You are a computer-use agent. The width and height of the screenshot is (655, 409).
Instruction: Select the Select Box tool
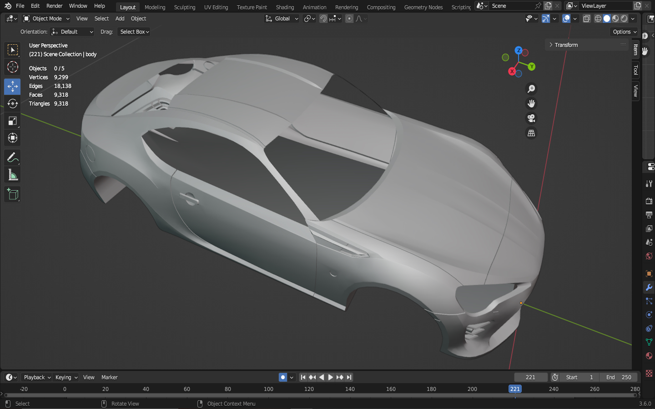tap(13, 50)
